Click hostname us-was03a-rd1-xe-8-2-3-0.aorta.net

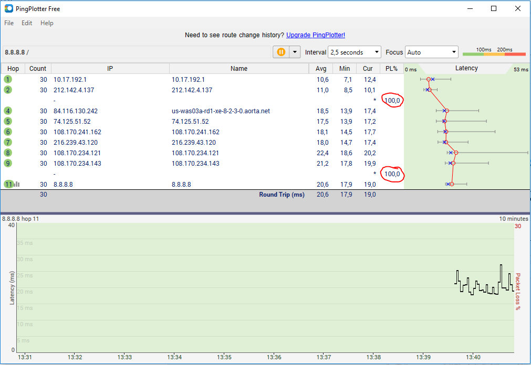[x=221, y=111]
